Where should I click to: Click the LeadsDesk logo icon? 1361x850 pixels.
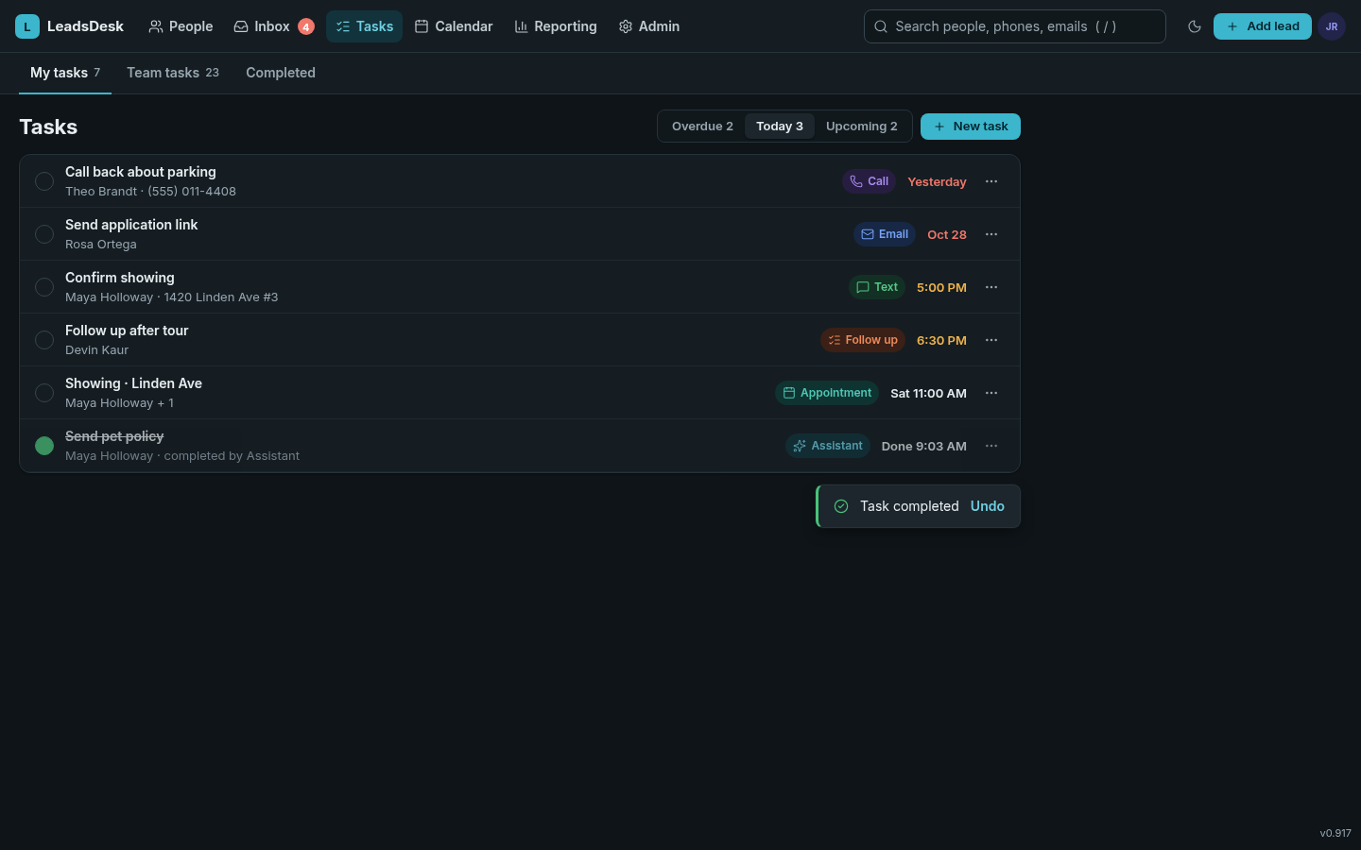click(27, 26)
